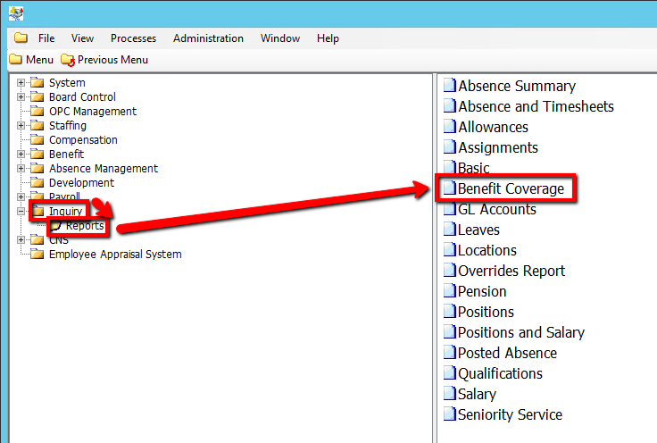Click the report icon next to Pension
The height and width of the screenshot is (443, 657).
[x=450, y=292]
